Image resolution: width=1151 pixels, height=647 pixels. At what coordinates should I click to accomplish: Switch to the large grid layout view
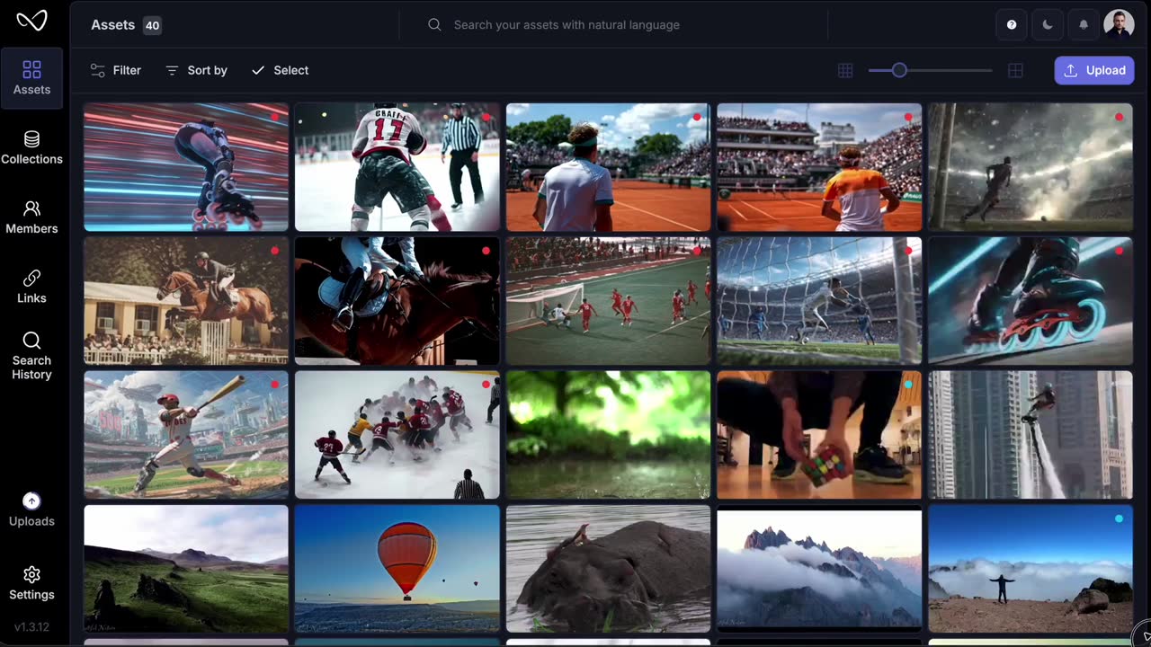[x=1015, y=70]
